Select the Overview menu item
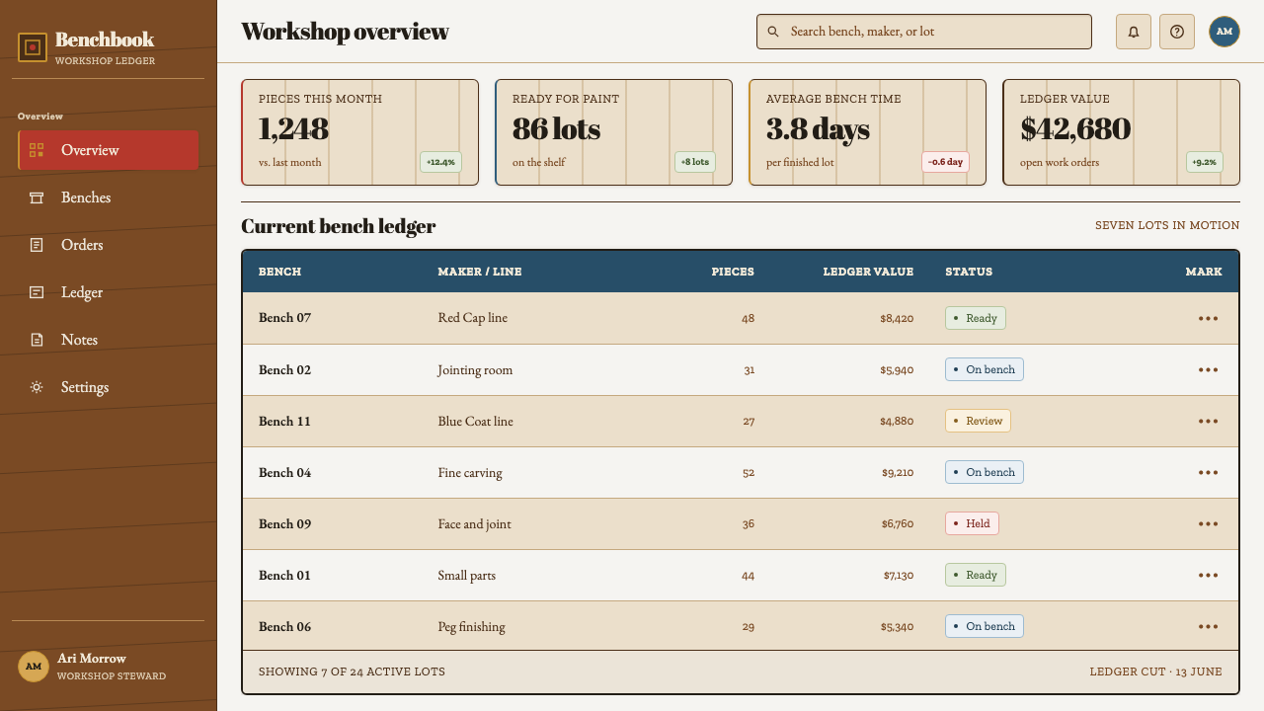Viewport: 1264px width, 711px height. coord(109,150)
